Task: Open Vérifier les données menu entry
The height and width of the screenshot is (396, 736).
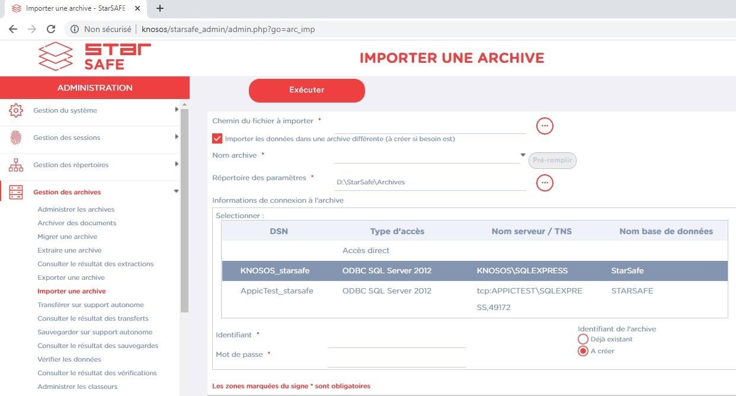Action: click(x=69, y=359)
